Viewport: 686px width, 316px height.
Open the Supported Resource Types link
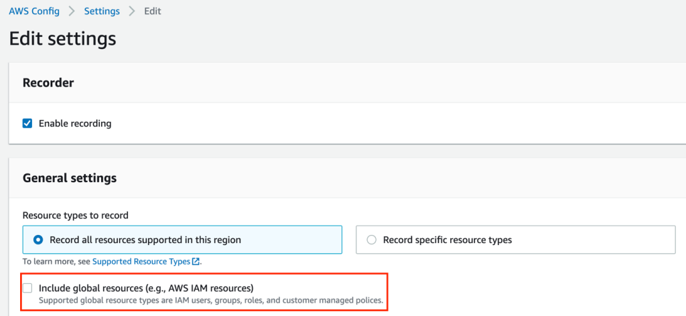point(141,261)
